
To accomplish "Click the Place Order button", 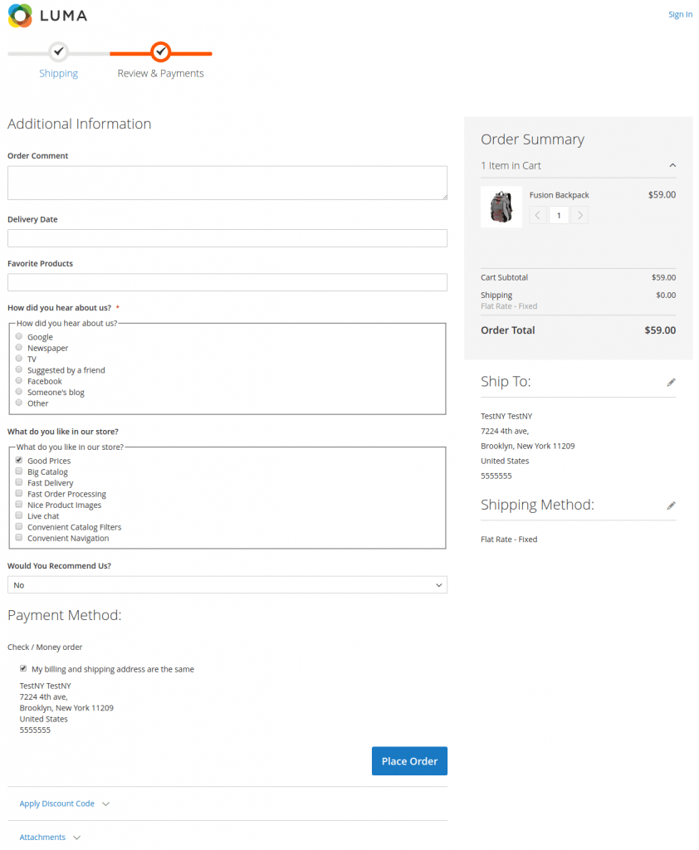I will coord(409,760).
